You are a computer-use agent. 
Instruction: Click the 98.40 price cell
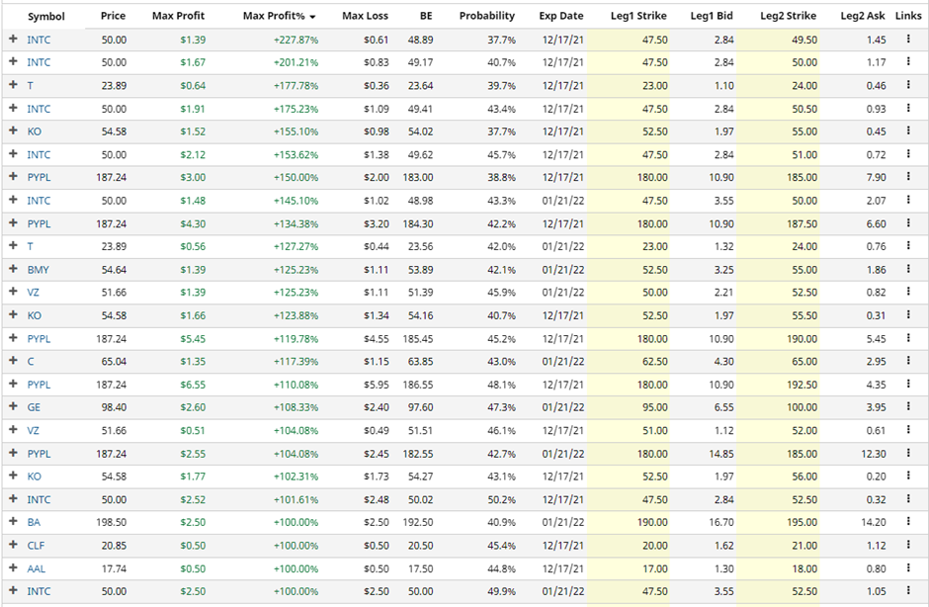coord(114,407)
